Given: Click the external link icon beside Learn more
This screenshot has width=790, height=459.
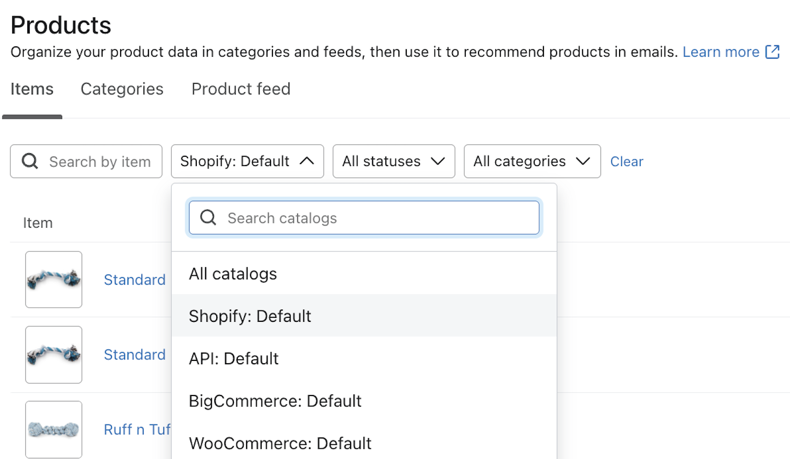Looking at the screenshot, I should [772, 52].
